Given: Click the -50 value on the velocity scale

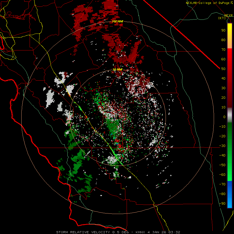Looking at the screenshot, I should tap(222, 165).
